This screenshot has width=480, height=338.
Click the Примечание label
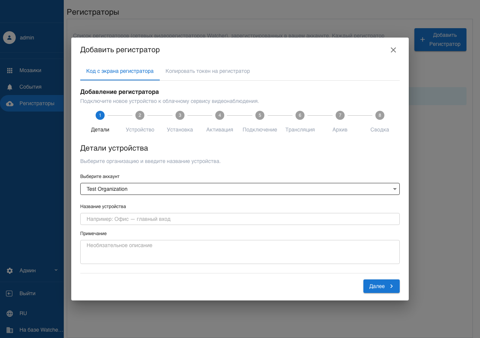(93, 234)
